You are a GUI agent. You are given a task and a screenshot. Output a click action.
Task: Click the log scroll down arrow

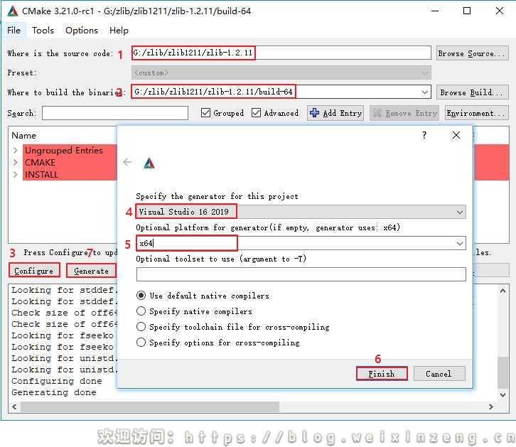502,395
